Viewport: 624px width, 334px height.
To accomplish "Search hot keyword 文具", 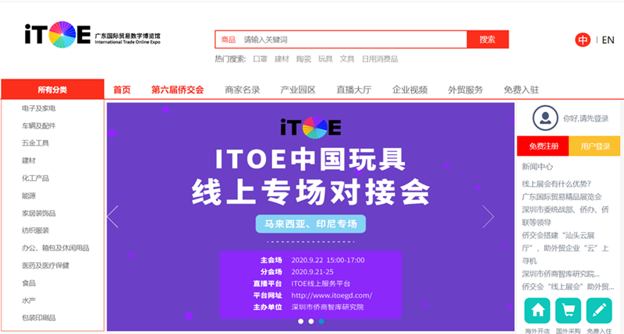I will 346,59.
